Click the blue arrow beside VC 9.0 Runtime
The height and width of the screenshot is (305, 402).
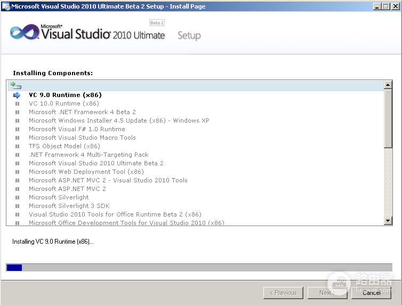point(17,95)
